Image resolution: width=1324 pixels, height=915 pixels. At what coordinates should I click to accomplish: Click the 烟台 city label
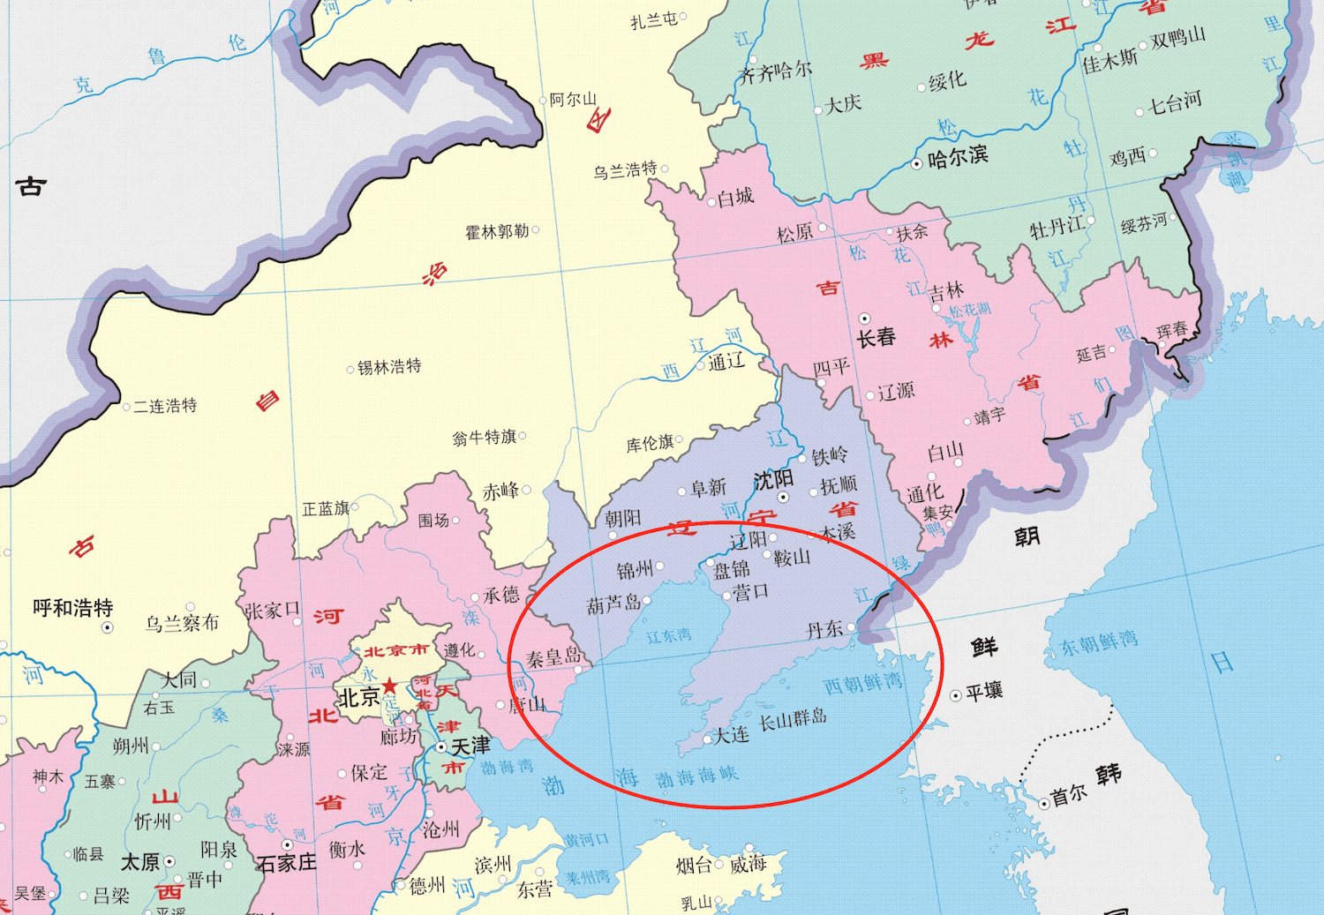(x=694, y=866)
